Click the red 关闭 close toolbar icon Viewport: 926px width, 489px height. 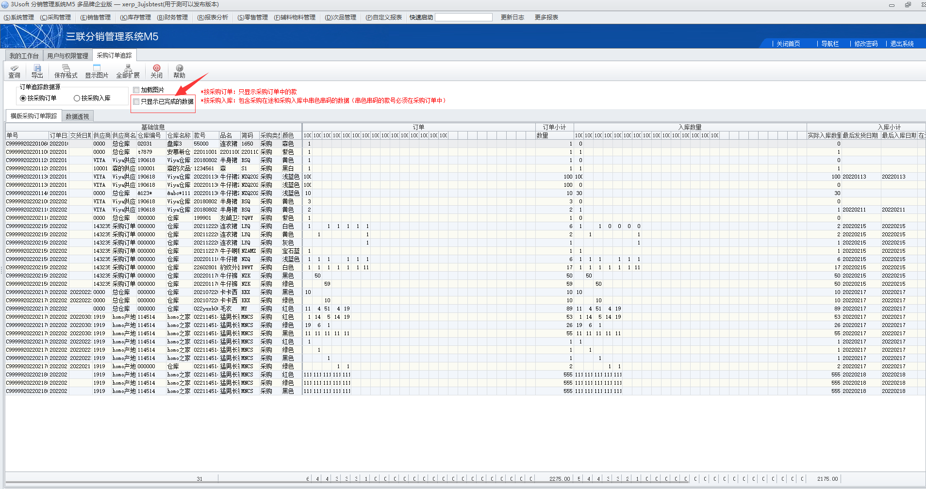click(156, 71)
